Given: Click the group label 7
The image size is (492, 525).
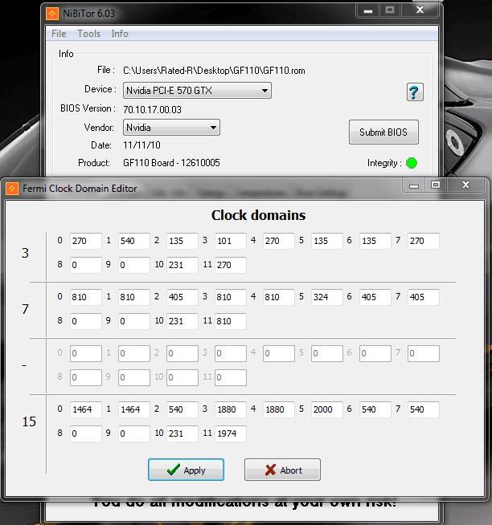Looking at the screenshot, I should tap(25, 309).
